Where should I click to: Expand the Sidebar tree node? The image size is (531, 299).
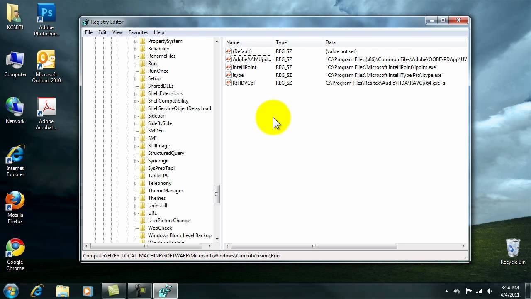(x=135, y=116)
